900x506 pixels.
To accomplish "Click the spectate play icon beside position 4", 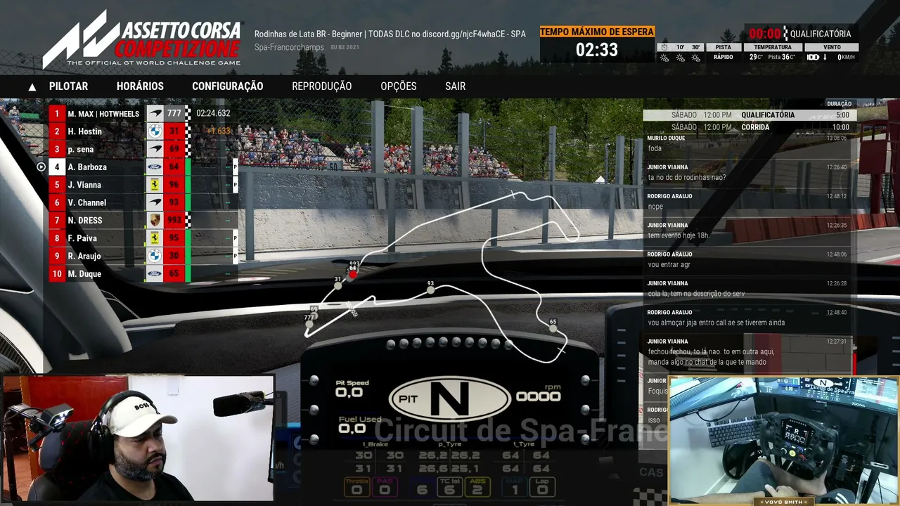I will [x=41, y=167].
